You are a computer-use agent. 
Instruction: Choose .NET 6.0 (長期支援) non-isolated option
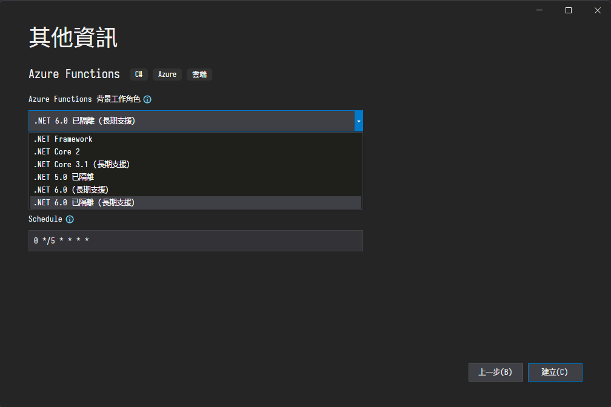pyautogui.click(x=196, y=190)
